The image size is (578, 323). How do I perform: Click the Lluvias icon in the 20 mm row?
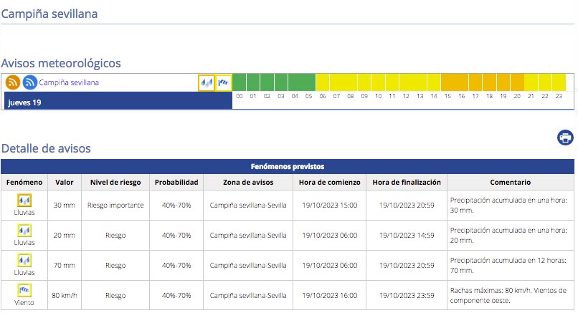point(24,231)
